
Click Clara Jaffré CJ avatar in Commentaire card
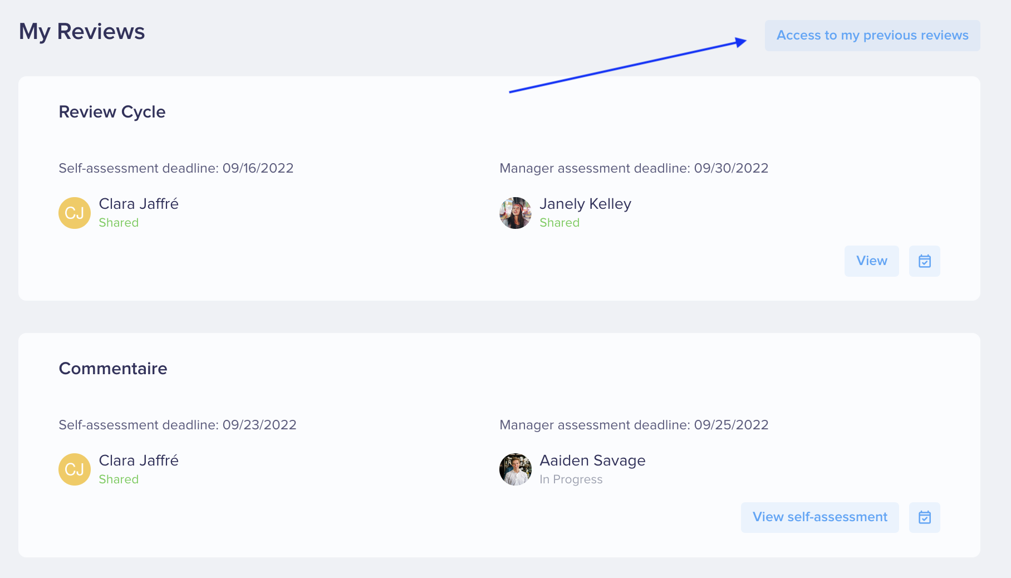(75, 469)
